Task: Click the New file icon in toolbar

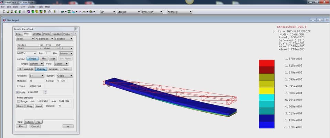Action: click(4, 12)
